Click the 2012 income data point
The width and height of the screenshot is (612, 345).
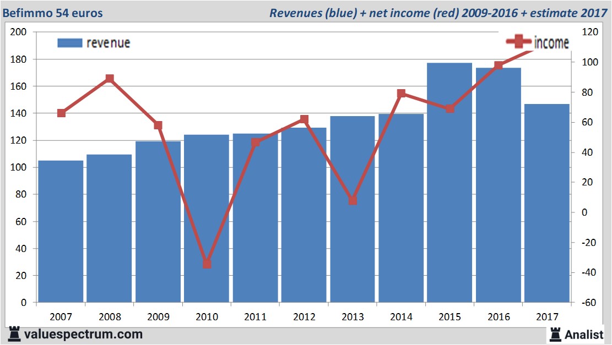[304, 119]
